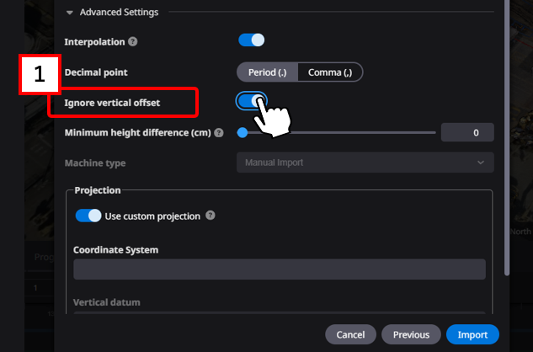Collapse Advanced Settings triangle arrow
Screen dimensions: 533x352
click(70, 13)
